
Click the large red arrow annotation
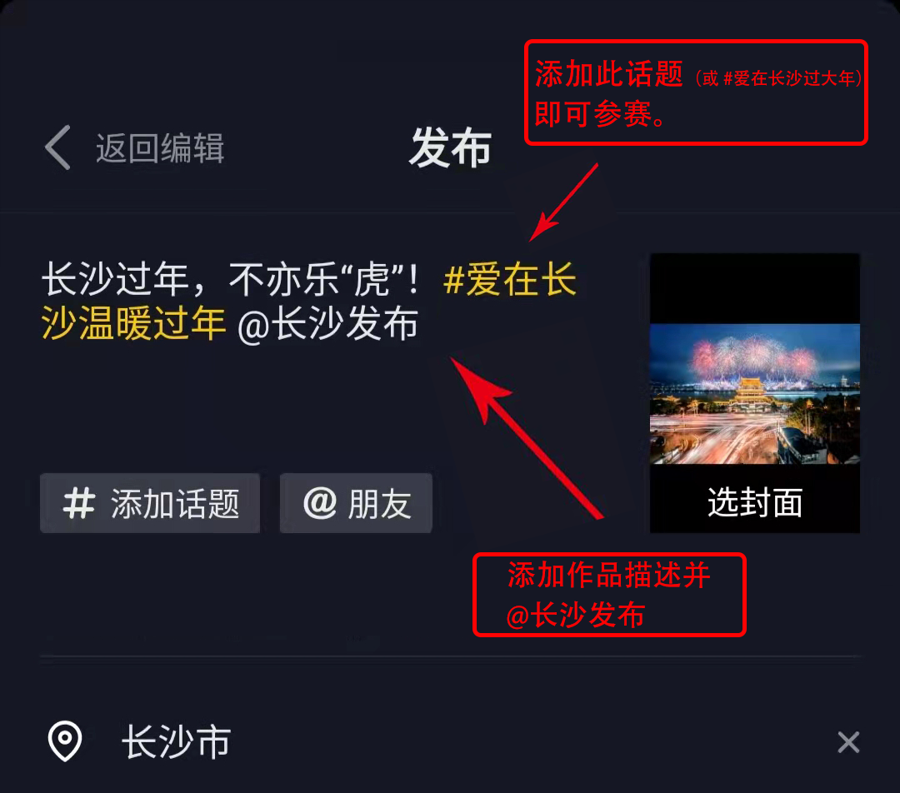527,438
